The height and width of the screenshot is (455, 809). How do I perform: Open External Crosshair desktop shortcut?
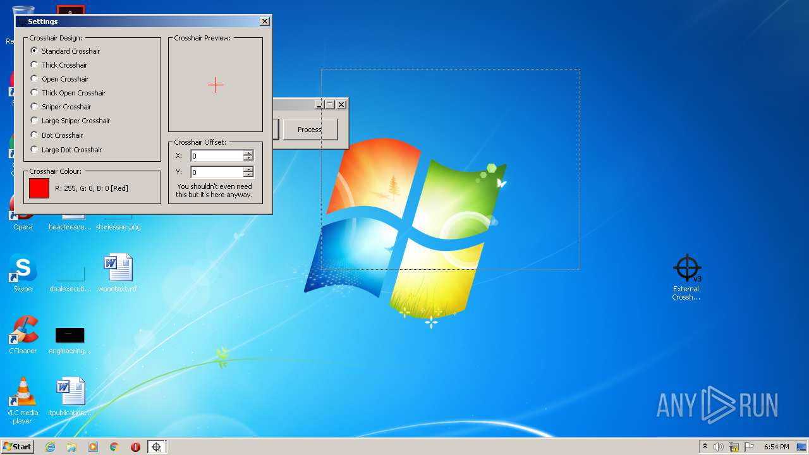tap(686, 277)
